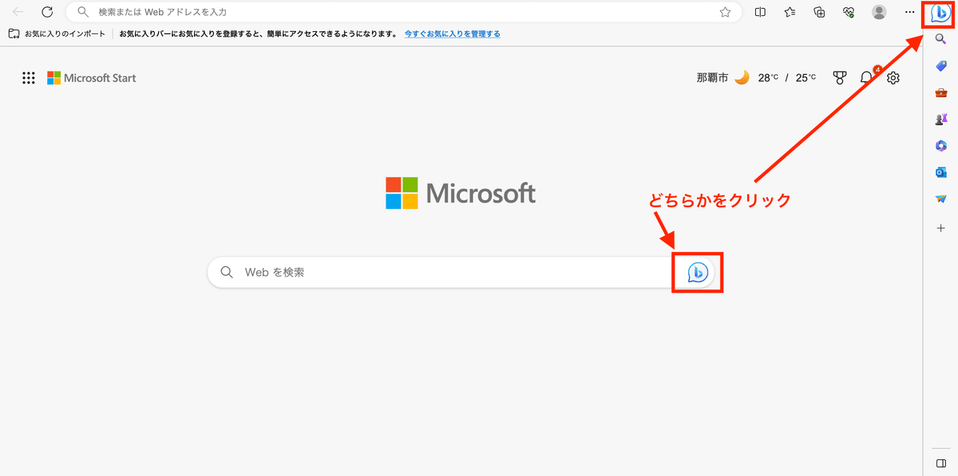This screenshot has height=476, width=958.
Task: Click magnifier icon inside web search box
Action: (x=228, y=273)
